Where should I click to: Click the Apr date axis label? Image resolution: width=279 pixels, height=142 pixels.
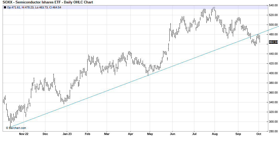[x=130, y=134]
